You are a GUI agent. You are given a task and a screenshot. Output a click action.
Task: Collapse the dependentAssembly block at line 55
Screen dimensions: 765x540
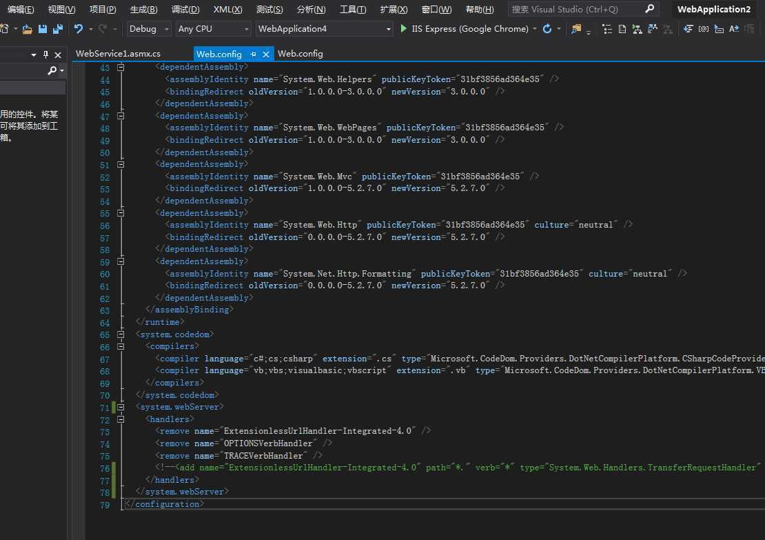(x=121, y=213)
